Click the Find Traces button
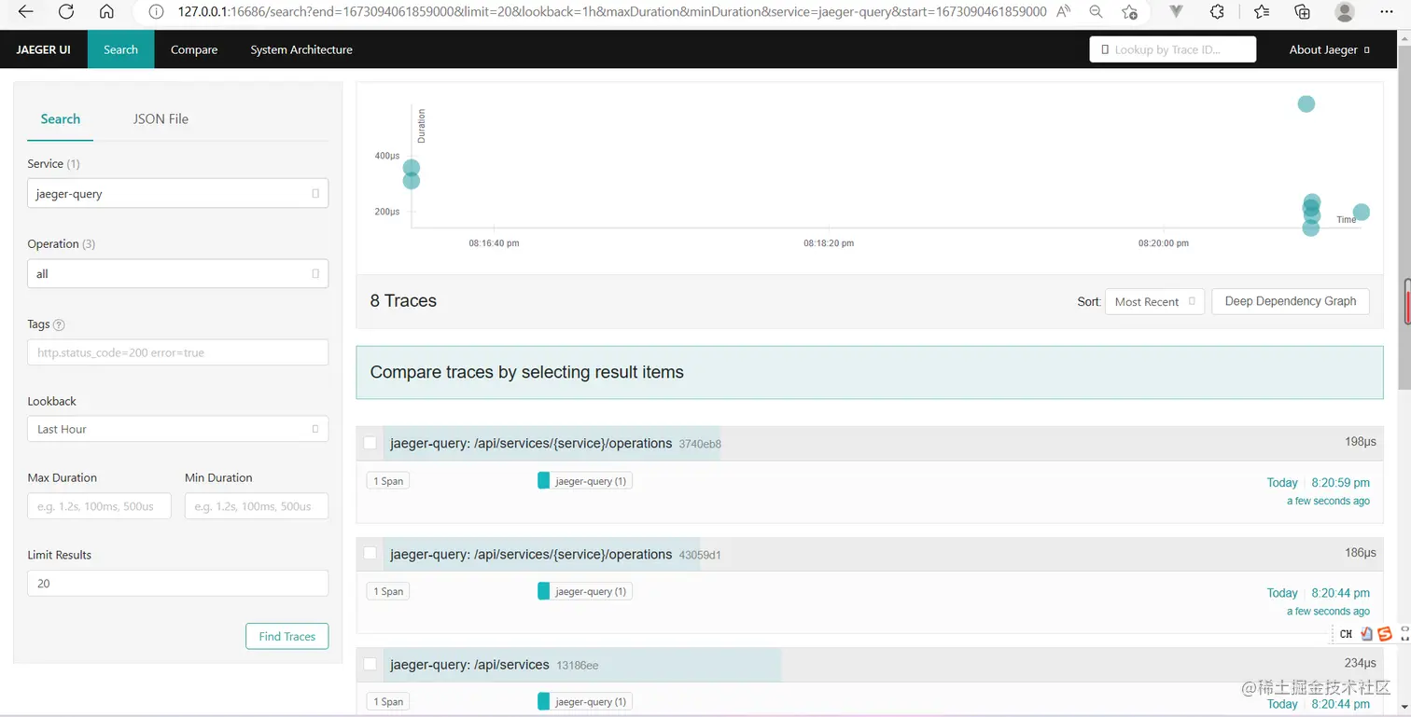 [287, 636]
